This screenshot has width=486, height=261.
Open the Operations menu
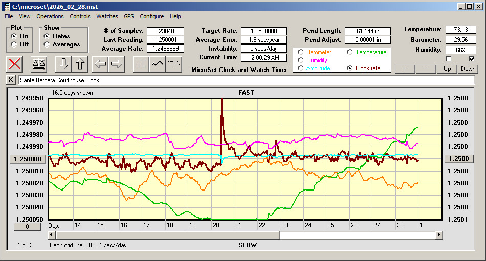coord(50,16)
